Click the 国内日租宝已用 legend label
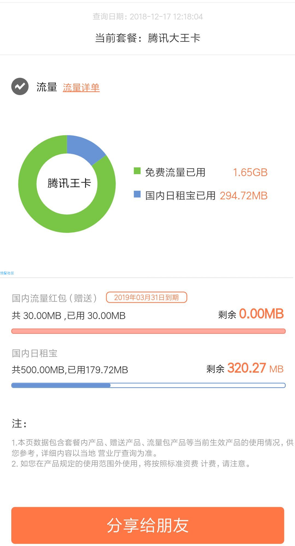This screenshot has width=295, height=546. point(180,196)
